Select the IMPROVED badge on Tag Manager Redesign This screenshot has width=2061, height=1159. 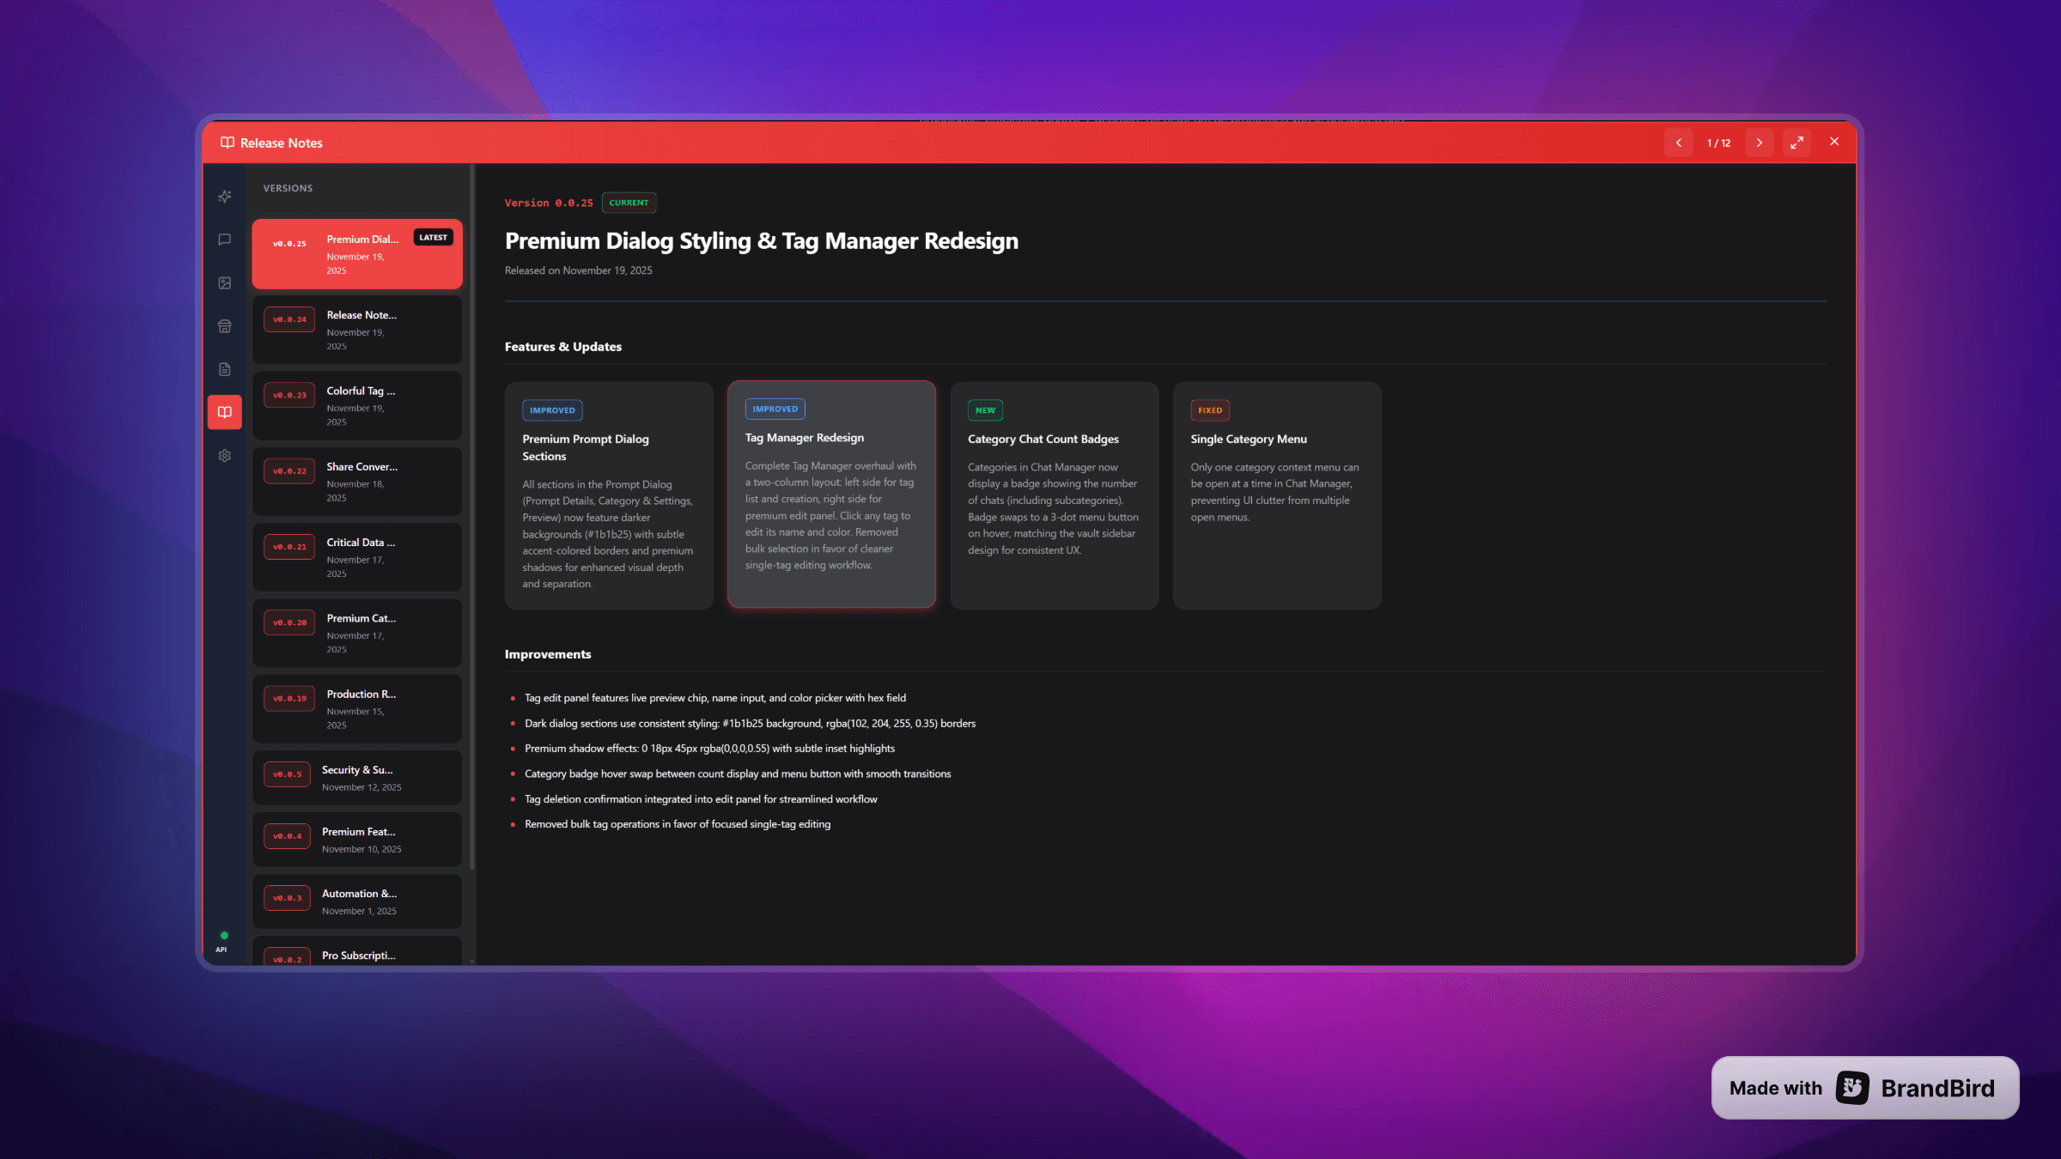[775, 410]
